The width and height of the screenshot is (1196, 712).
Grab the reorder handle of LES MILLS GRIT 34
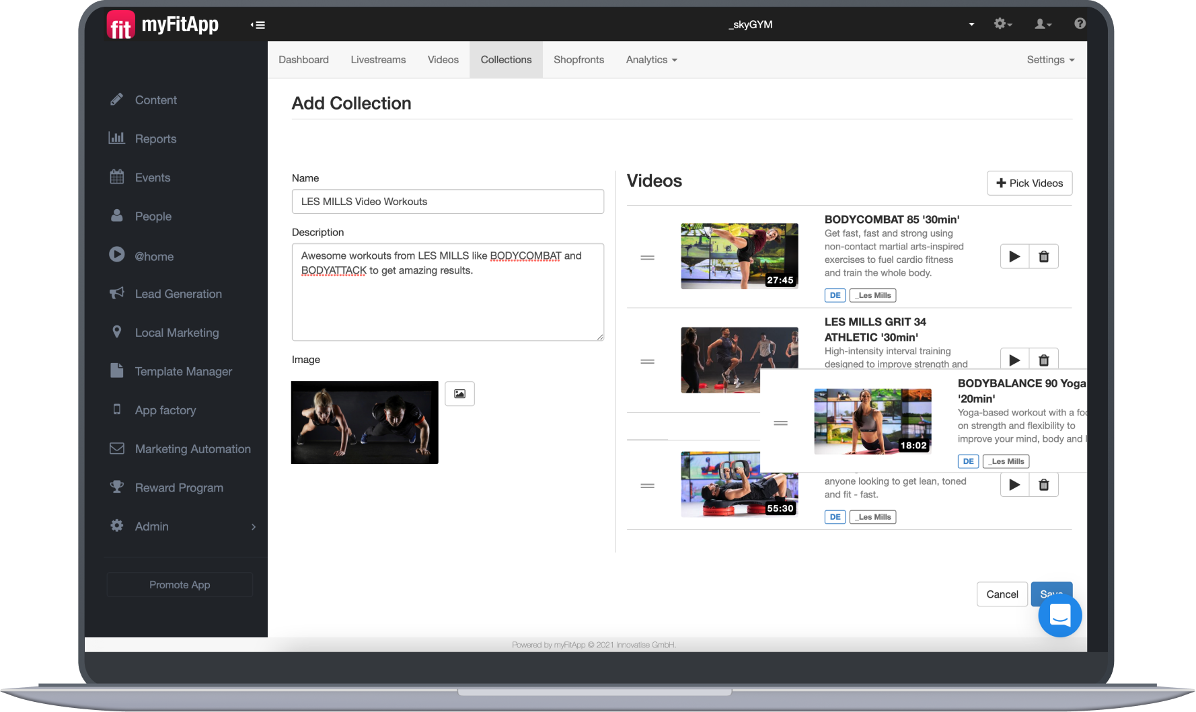[648, 362]
